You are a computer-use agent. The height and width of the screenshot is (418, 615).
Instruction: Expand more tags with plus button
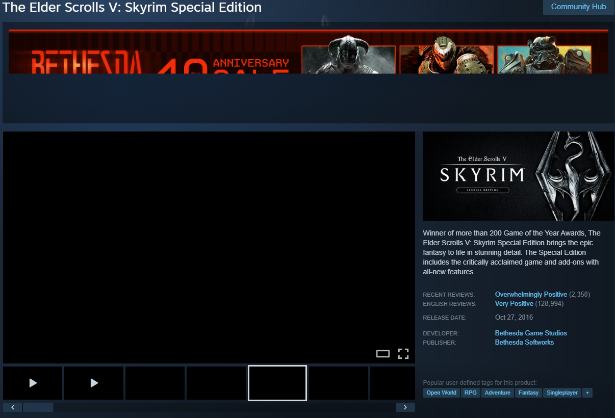[587, 393]
